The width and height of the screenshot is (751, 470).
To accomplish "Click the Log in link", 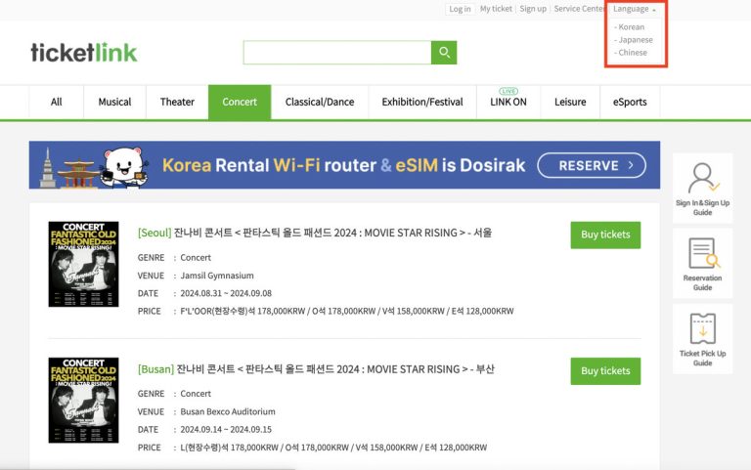I will pyautogui.click(x=460, y=9).
